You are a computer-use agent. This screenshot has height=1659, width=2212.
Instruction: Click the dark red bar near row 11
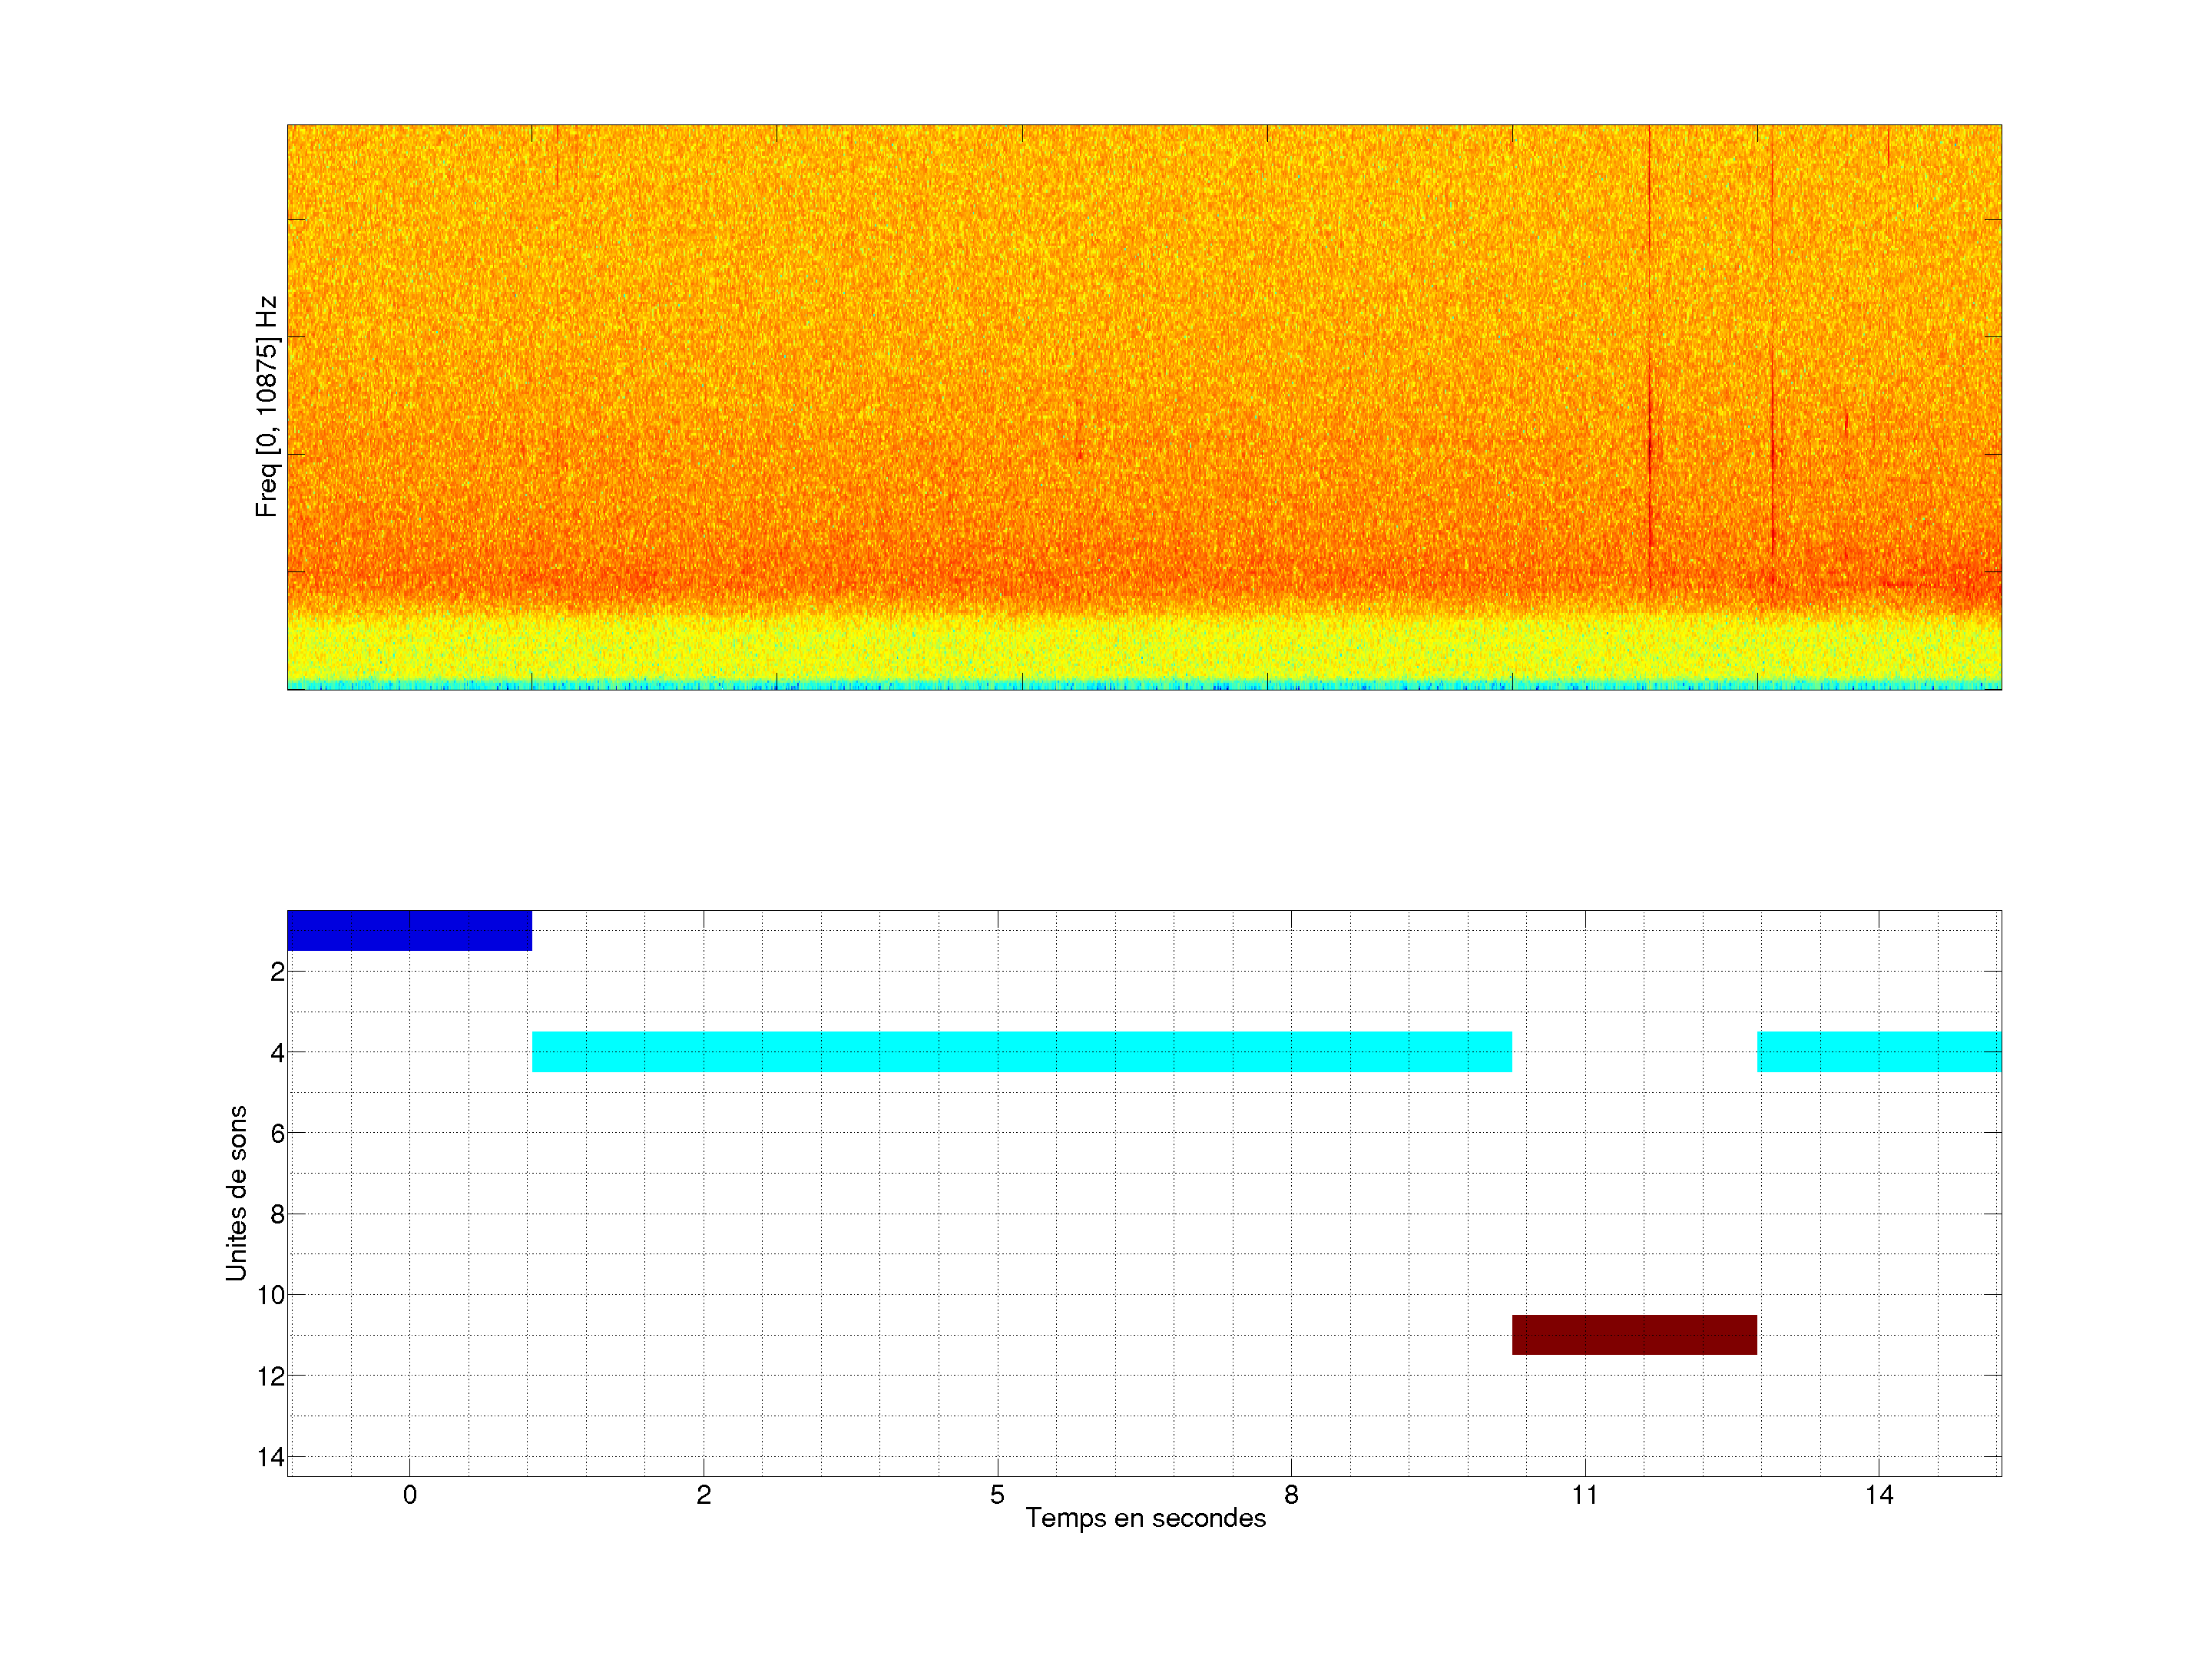tap(1634, 1334)
